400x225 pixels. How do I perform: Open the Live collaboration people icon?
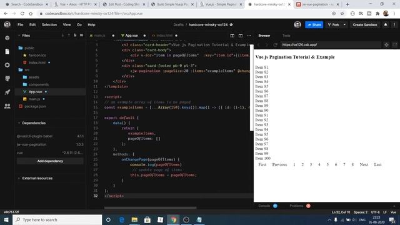click(x=7, y=106)
